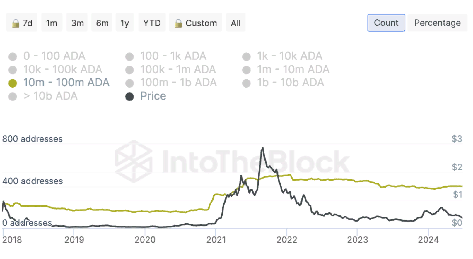Toggle the 1m - 10m ADA series
The height and width of the screenshot is (259, 473).
click(x=293, y=69)
